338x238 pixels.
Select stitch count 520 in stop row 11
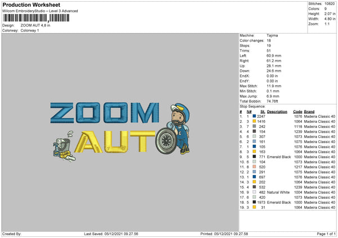pyautogui.click(x=262, y=167)
